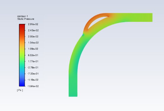Click the -1.64e+02 minimum legend value
This screenshot has height=111, width=164.
point(33,86)
